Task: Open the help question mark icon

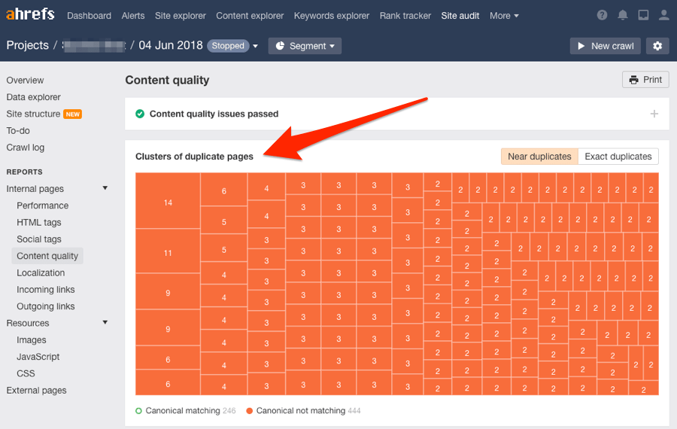Action: pos(603,15)
